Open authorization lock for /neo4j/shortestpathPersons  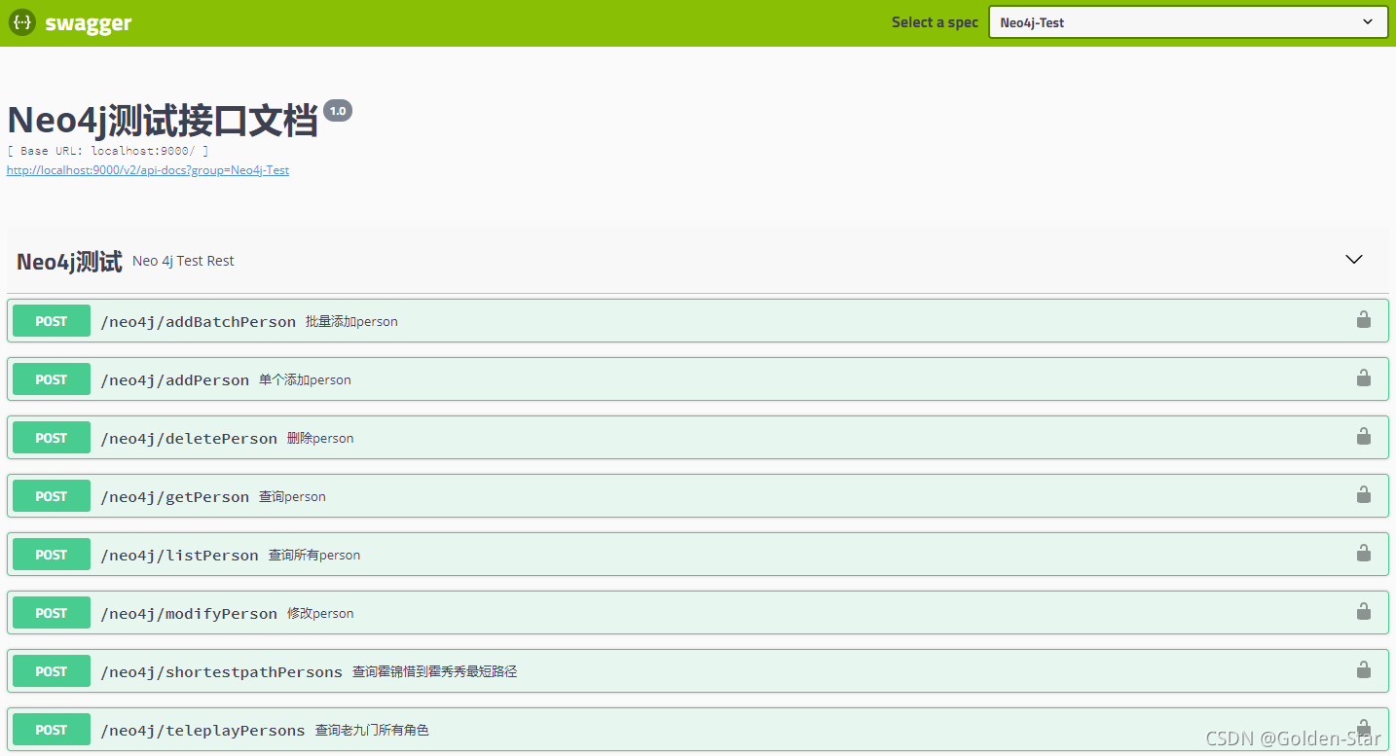[x=1363, y=670]
